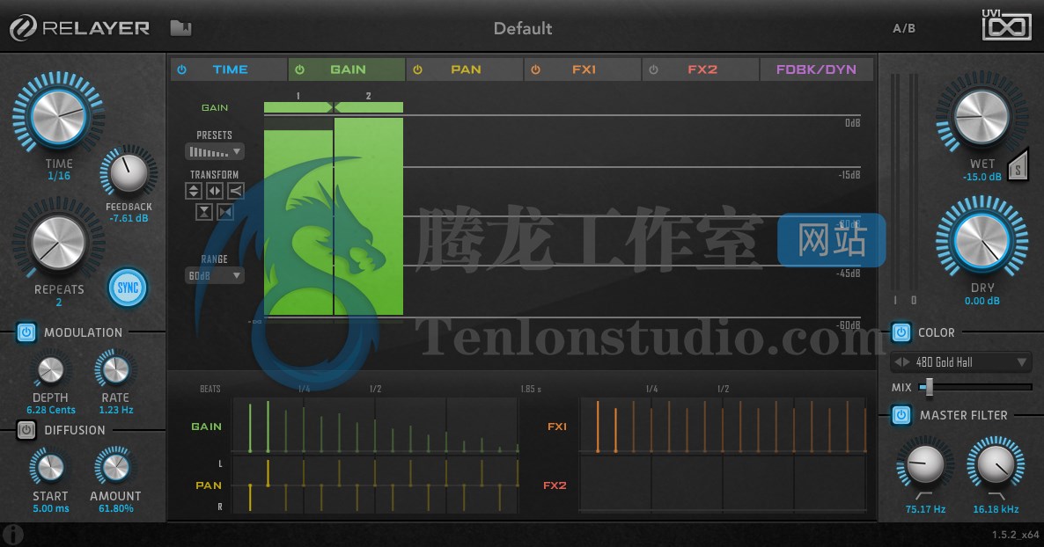Click the green gain bar for step 1
This screenshot has height=547, width=1044.
[x=298, y=222]
